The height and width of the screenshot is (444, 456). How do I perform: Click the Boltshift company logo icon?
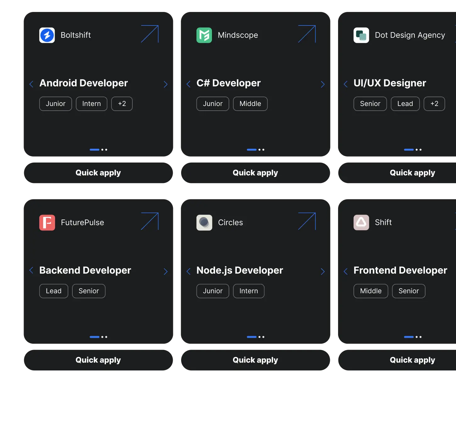click(47, 35)
